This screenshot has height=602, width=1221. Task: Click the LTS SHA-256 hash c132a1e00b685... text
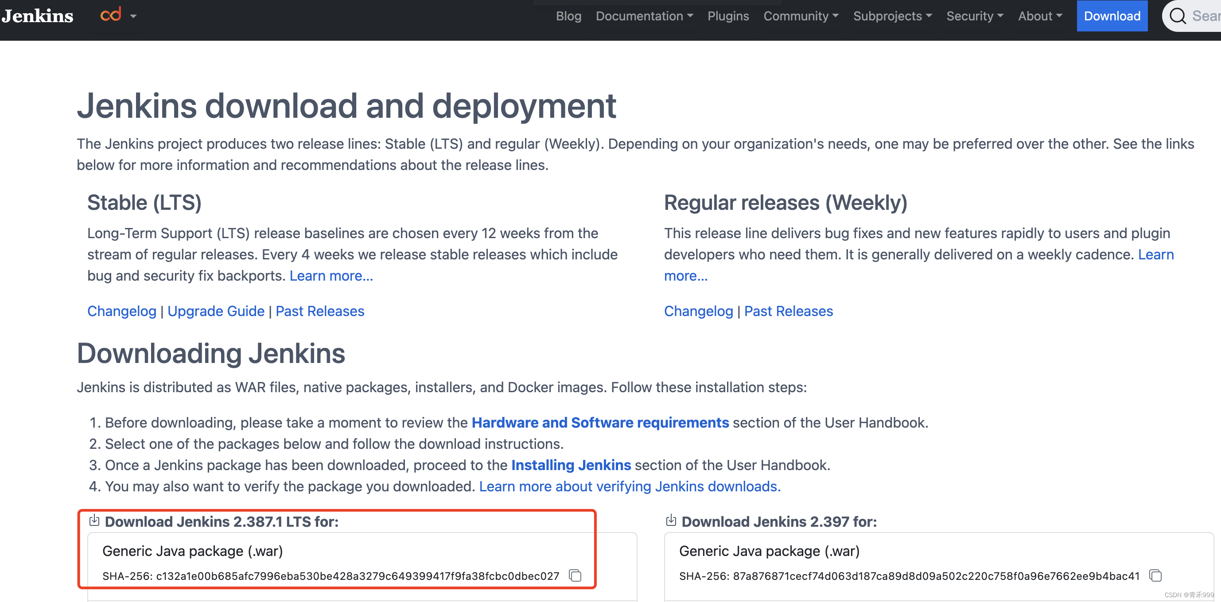(x=358, y=576)
